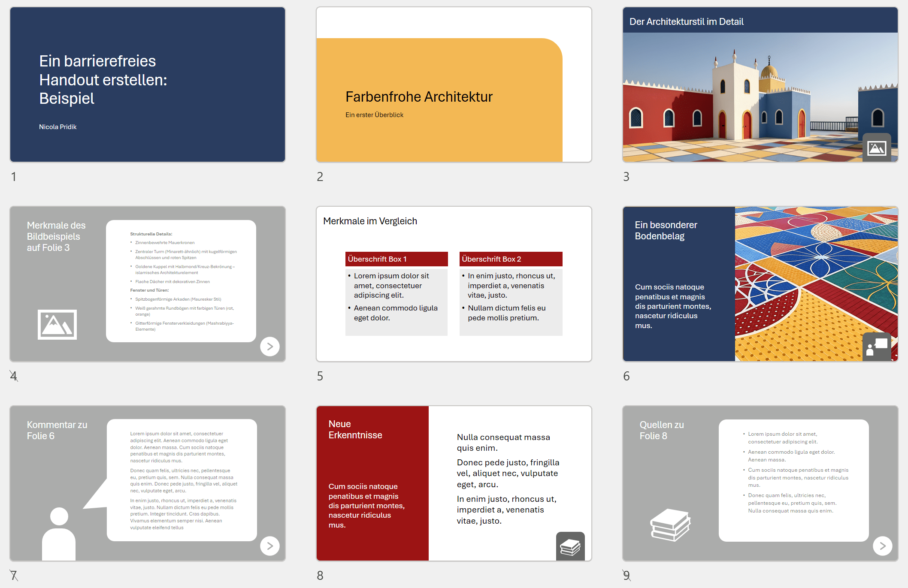Click the hidden slide number 9 marker
This screenshot has width=908, height=588.
tap(627, 576)
